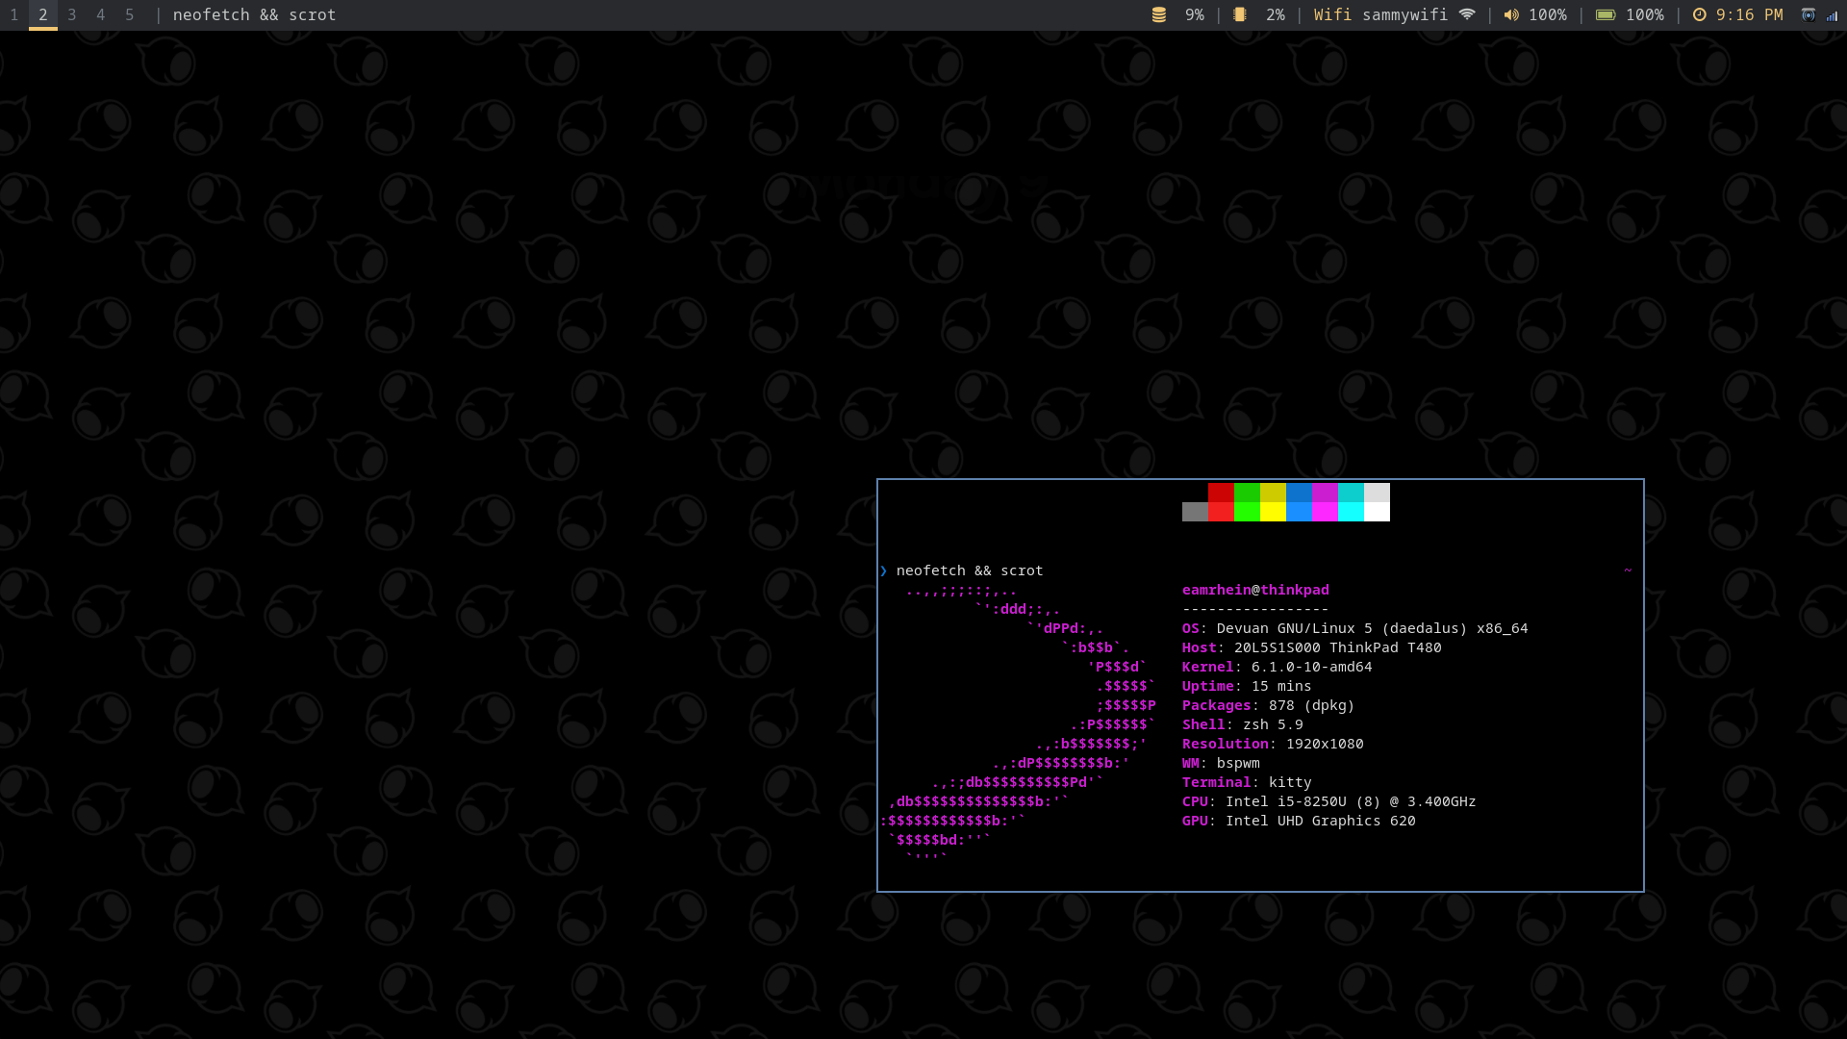Click the disk usage icon in bar

pos(1159,14)
